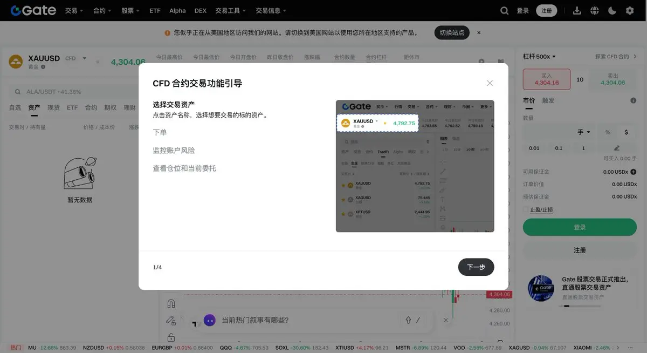Viewport: 647px width, 353px height.
Task: Open XAUUSD asset selector arrow
Action: [x=85, y=58]
